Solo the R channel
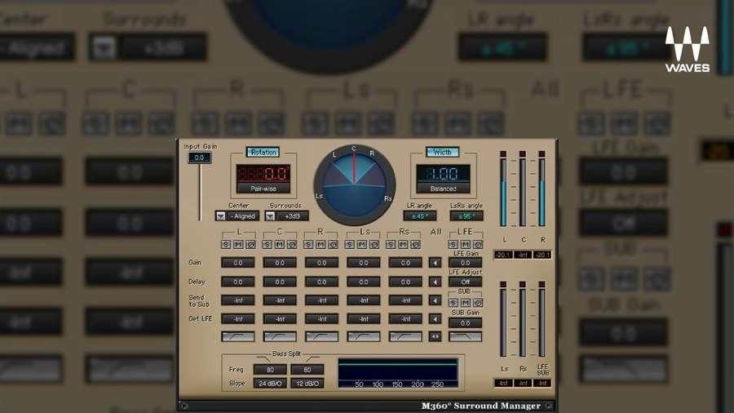 pyautogui.click(x=308, y=244)
